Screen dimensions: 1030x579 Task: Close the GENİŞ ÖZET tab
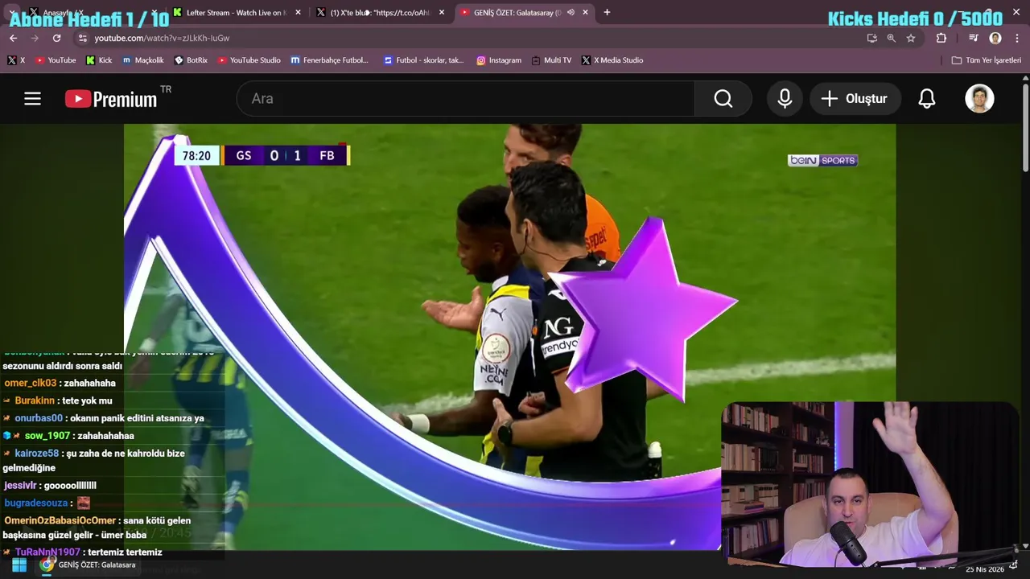click(585, 12)
